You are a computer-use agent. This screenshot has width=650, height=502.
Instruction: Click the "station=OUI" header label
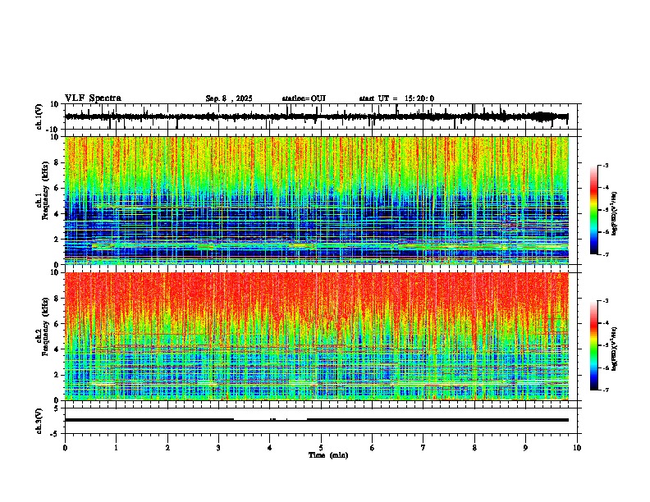click(x=304, y=98)
